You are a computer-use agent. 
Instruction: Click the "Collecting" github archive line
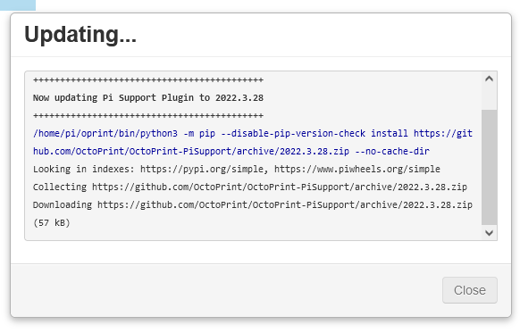249,187
